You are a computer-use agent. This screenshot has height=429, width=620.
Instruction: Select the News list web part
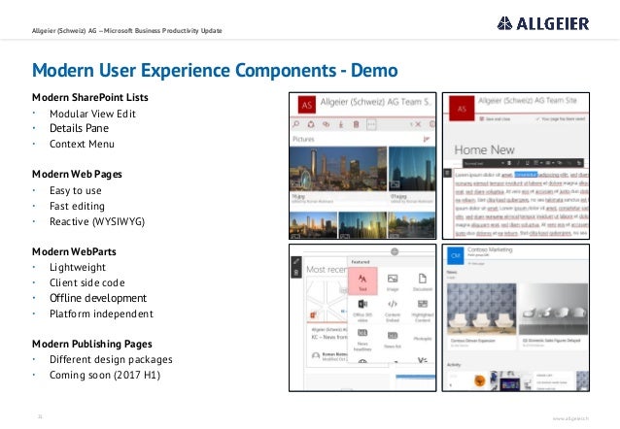393,340
